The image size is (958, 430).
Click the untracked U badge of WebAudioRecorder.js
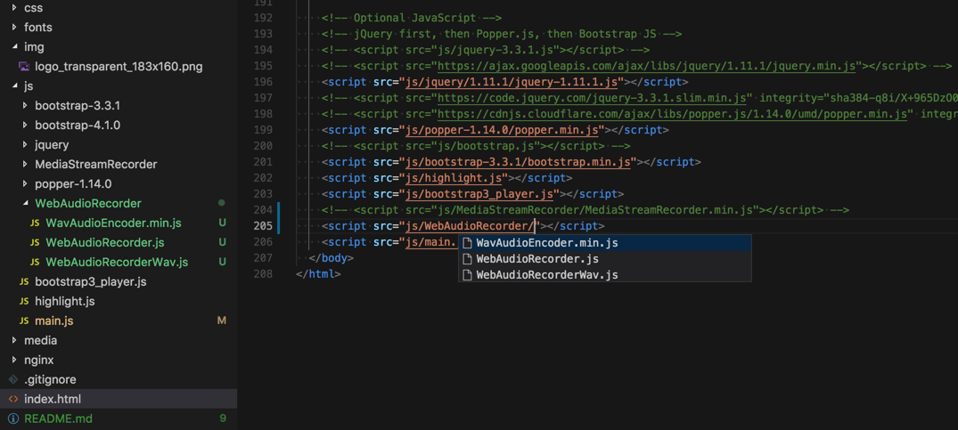tap(223, 242)
